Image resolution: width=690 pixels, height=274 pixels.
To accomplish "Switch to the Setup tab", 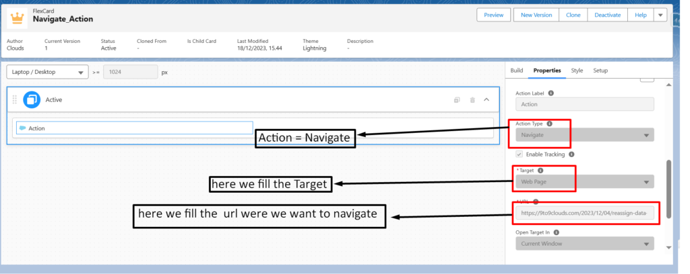I will click(x=600, y=71).
